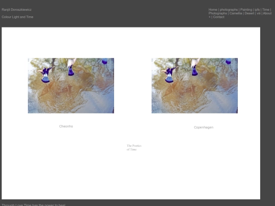Open the Cheonho photograph thumbnail
Viewport: 275px width, 206px height.
pos(71,85)
